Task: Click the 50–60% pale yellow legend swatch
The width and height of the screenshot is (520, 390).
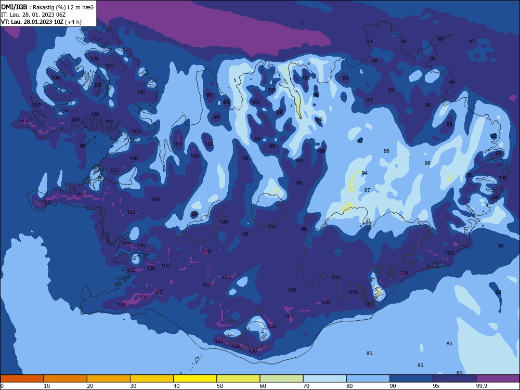Action: [x=238, y=379]
